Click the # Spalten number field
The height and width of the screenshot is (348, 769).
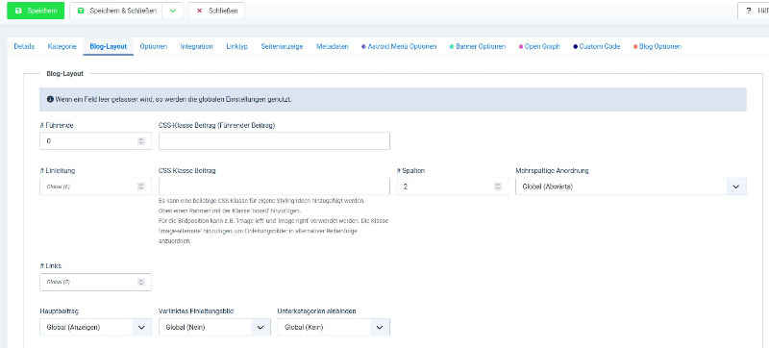(453, 186)
